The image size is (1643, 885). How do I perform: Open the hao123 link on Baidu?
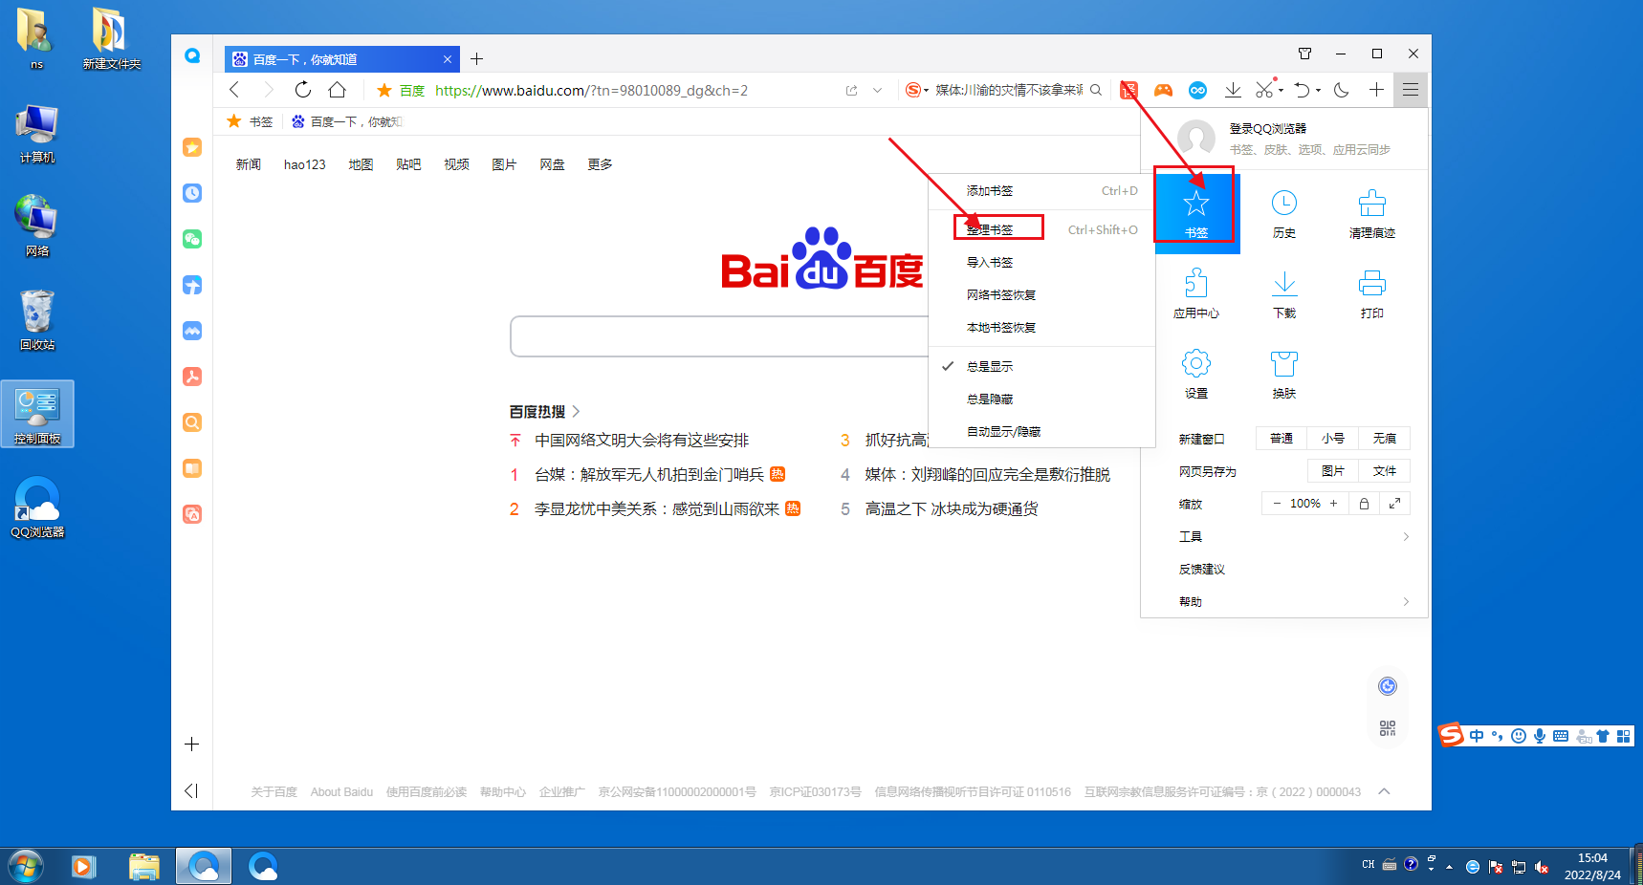(x=304, y=164)
